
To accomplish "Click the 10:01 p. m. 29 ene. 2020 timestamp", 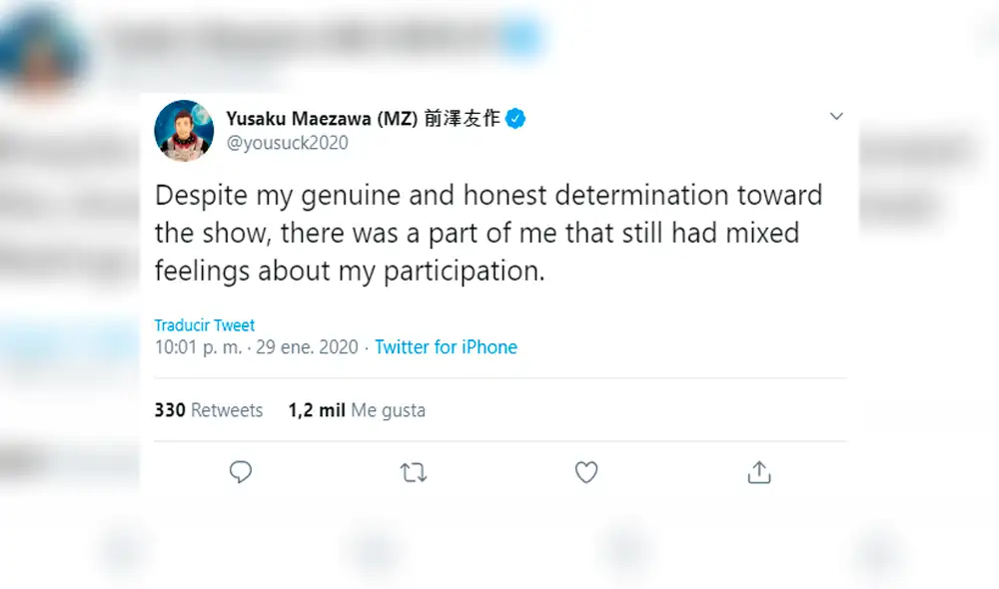I will pos(256,347).
